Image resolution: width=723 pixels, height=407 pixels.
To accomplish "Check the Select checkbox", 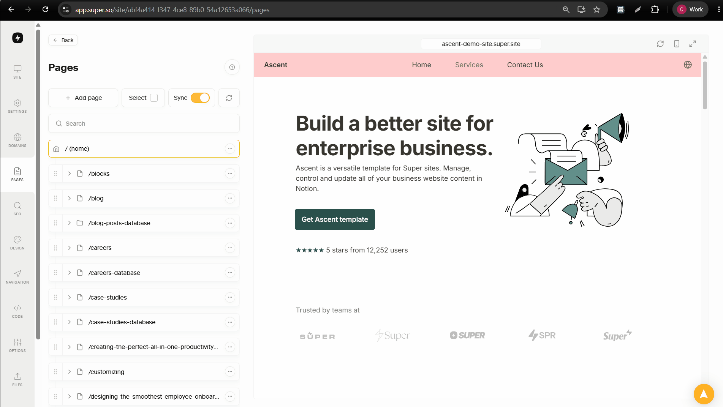I will pyautogui.click(x=154, y=98).
